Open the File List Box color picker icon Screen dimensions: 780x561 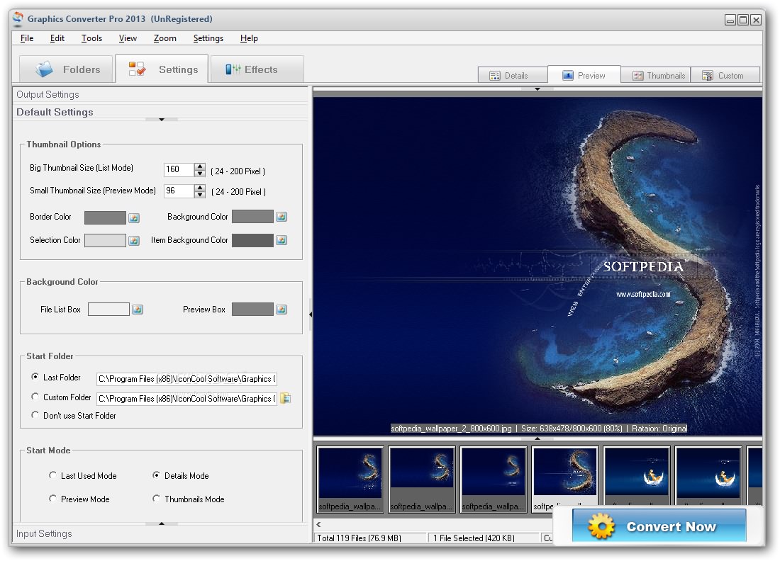click(138, 310)
